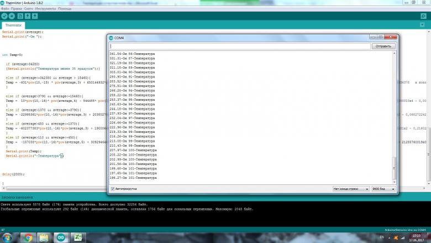Click the network signal tray icon
The height and width of the screenshot is (243, 431).
click(403, 237)
